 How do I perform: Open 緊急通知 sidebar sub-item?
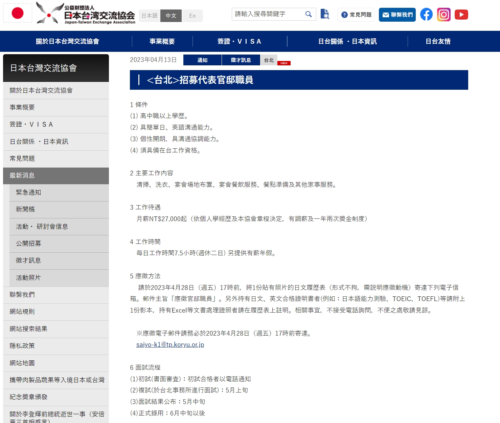59,193
